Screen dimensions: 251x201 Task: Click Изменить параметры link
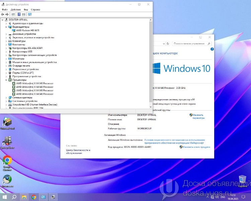[198, 117]
